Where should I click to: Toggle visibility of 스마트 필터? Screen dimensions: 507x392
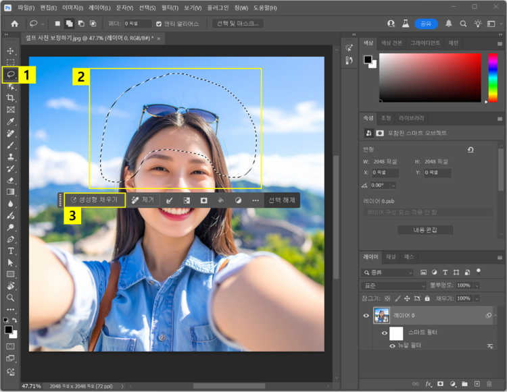click(x=384, y=333)
